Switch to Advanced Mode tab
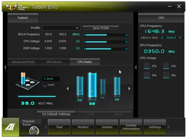 (x=23, y=62)
